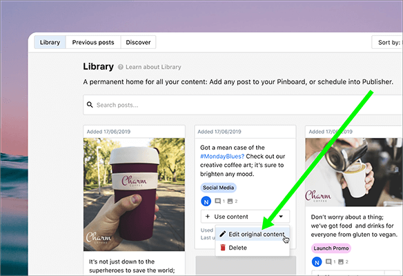Viewport: 403px width, 276px height.
Task: Choose Delete from the menu
Action: [253, 248]
